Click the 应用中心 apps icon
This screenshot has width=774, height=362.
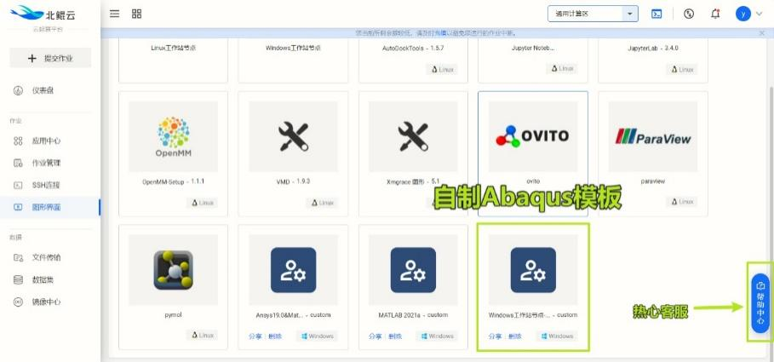coord(18,141)
